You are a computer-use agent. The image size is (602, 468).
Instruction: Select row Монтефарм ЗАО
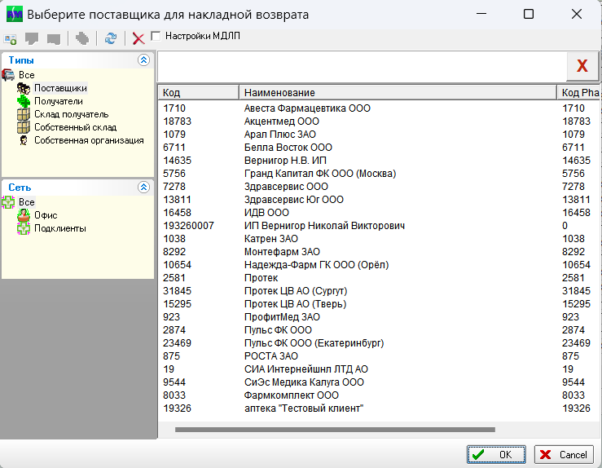pos(378,252)
